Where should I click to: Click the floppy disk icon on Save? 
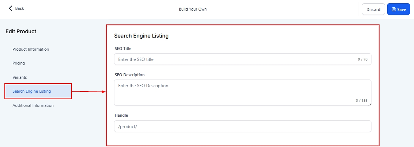tap(394, 9)
